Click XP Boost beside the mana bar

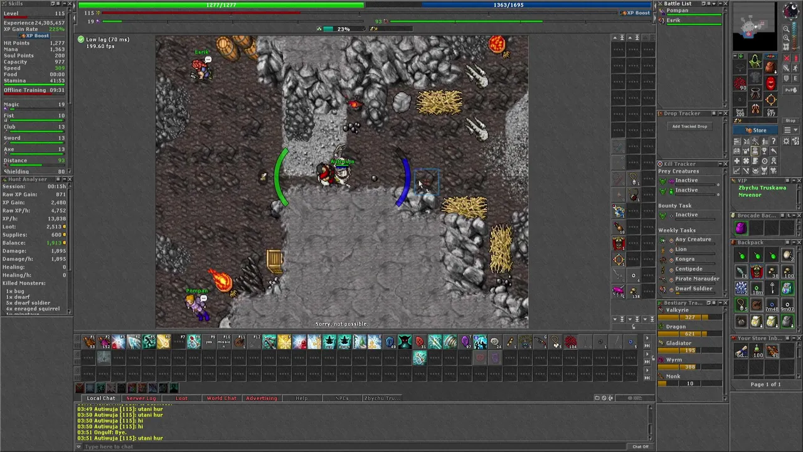(635, 13)
